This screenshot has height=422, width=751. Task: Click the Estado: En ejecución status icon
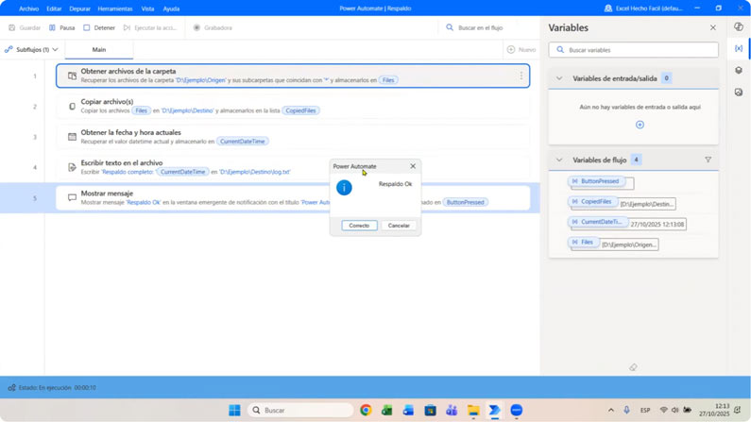pos(12,388)
